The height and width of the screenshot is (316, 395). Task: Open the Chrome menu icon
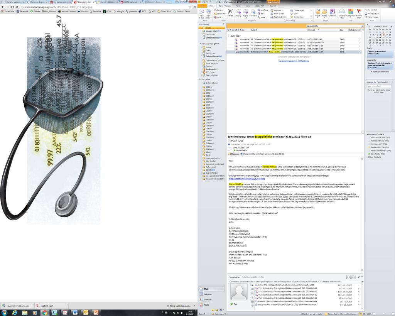pos(195,7)
